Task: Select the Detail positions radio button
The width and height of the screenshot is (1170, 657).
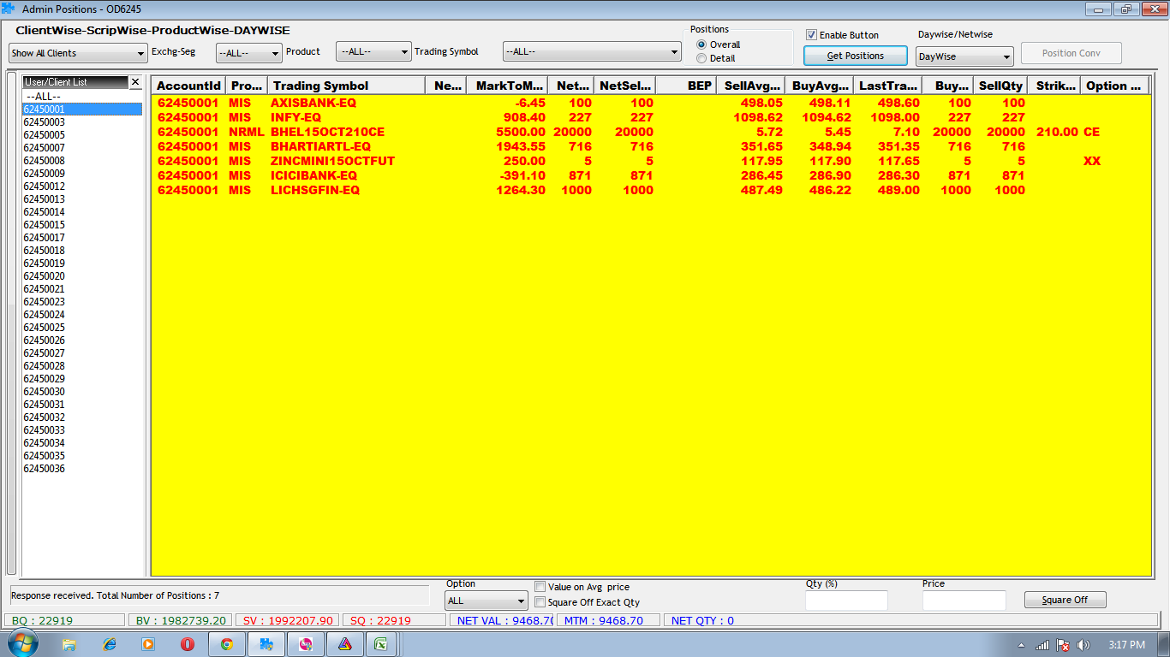Action: 702,58
